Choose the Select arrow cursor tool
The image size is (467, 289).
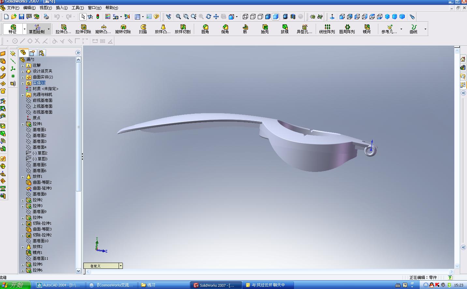coord(83,17)
